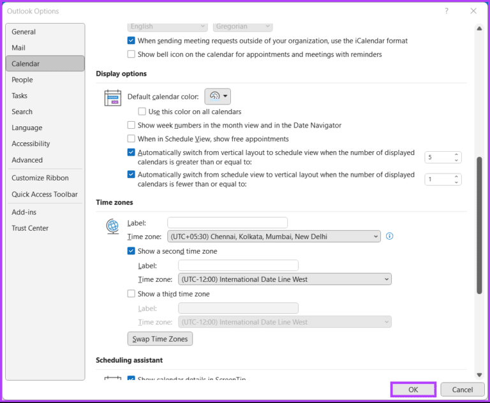Open Quick Access Toolbar settings
This screenshot has height=403, width=490.
click(x=45, y=194)
